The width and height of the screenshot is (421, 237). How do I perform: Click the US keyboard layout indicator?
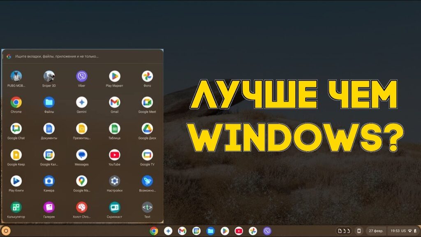click(x=404, y=231)
